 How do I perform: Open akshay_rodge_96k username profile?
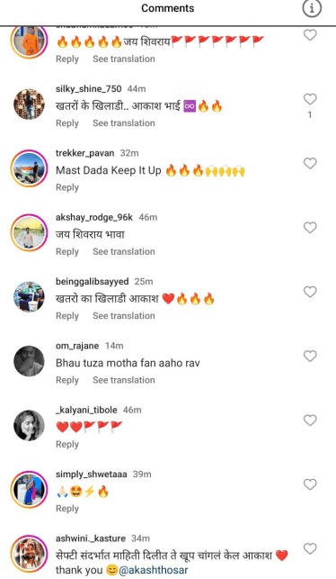(x=94, y=217)
